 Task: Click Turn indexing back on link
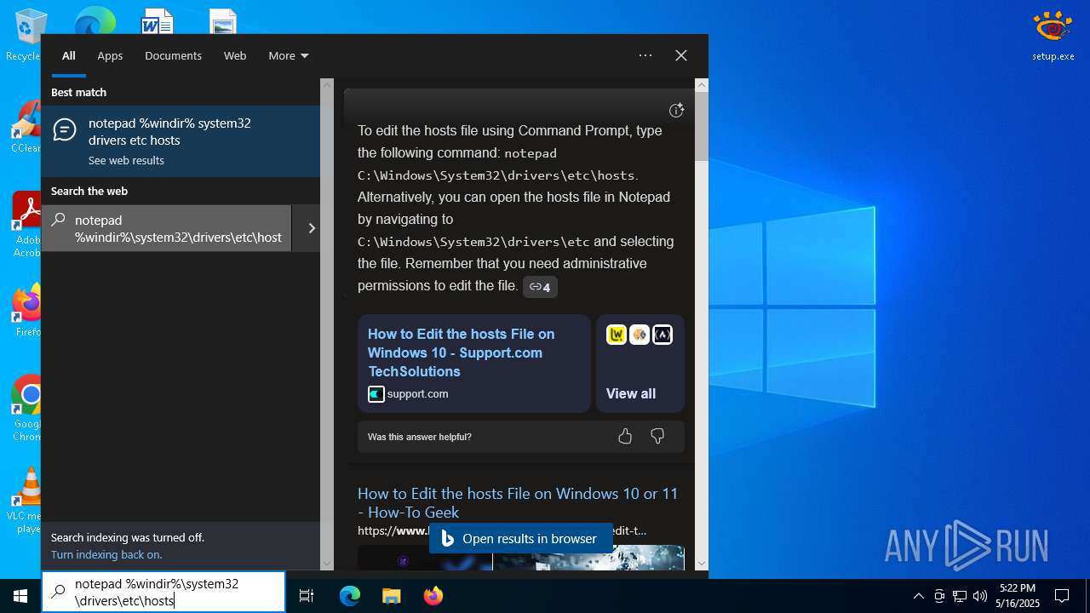106,554
